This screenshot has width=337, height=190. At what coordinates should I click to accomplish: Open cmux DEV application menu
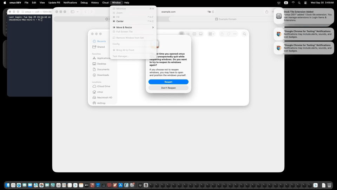[x=15, y=2]
